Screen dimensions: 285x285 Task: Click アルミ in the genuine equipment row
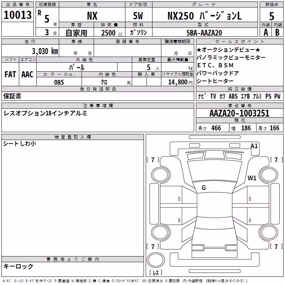(x=257, y=96)
